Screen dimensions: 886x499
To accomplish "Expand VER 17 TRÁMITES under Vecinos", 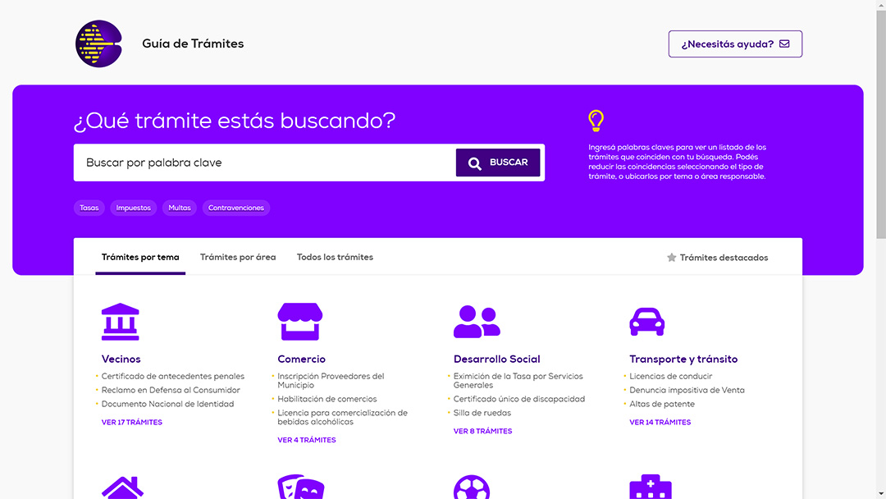I will 132,423.
